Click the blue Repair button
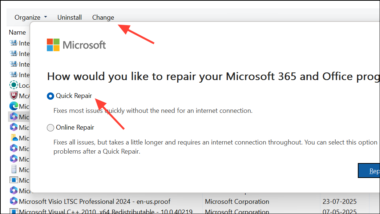Image resolution: width=380 pixels, height=214 pixels. click(x=369, y=171)
